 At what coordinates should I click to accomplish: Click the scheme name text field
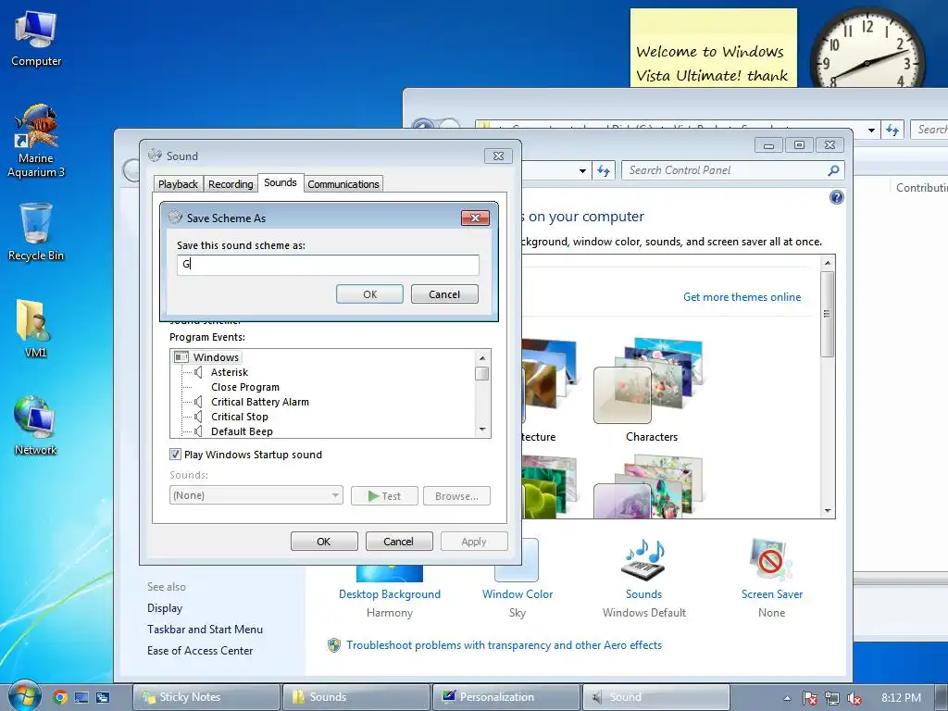tap(328, 264)
